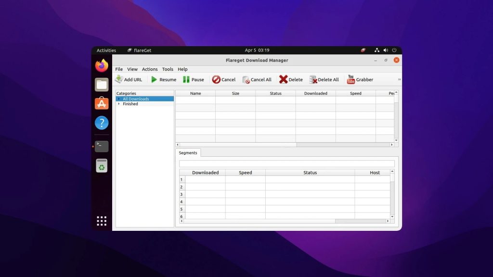Screen dimensions: 493x277
Task: Switch to the Segments tab
Action: pyautogui.click(x=188, y=152)
